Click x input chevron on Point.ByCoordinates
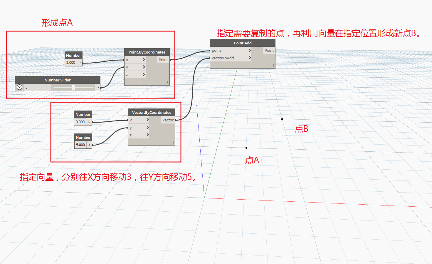This screenshot has height=264, width=432. click(x=144, y=60)
